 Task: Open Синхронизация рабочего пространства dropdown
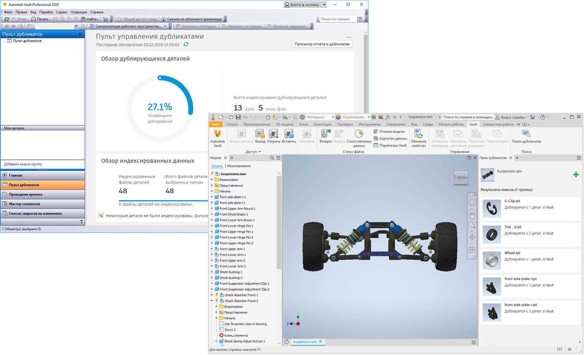(165, 26)
